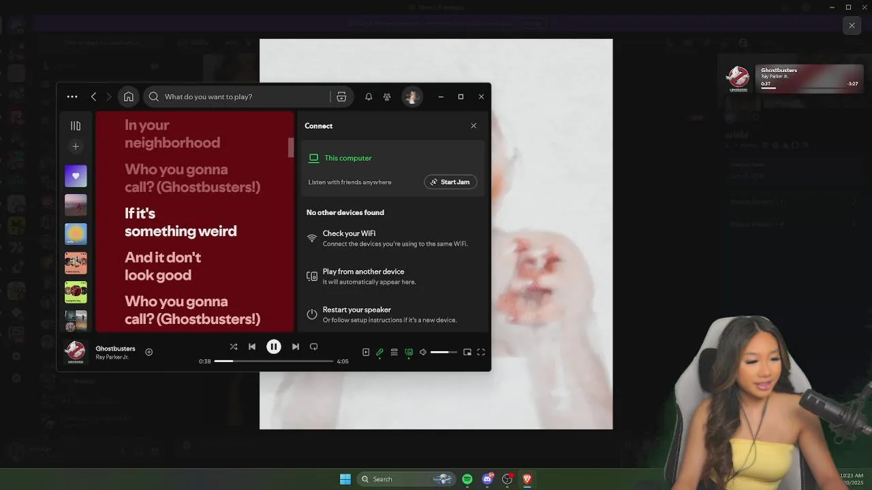Close the image preview overlay with X
Screen dimensions: 872x490
(x=852, y=25)
